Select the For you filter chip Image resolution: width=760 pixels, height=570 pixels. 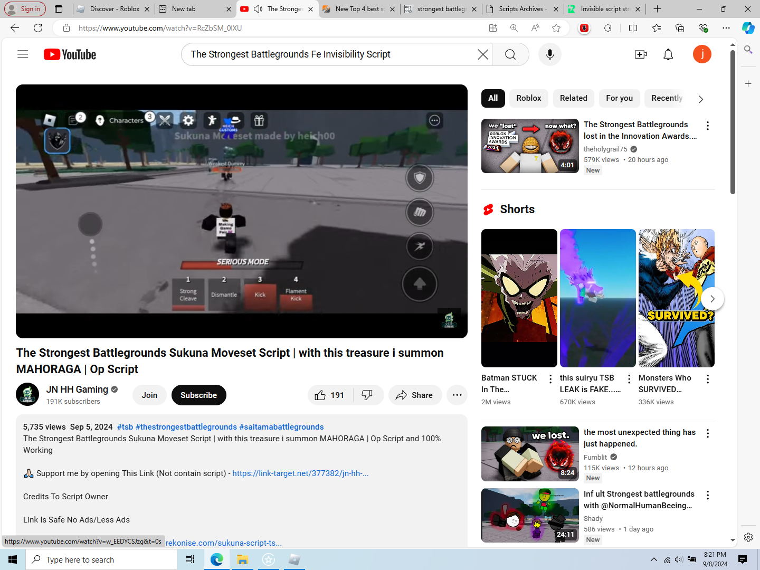(x=619, y=98)
